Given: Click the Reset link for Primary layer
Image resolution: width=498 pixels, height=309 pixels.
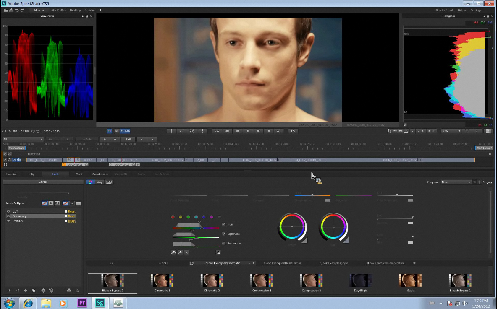Looking at the screenshot, I should pos(72,221).
